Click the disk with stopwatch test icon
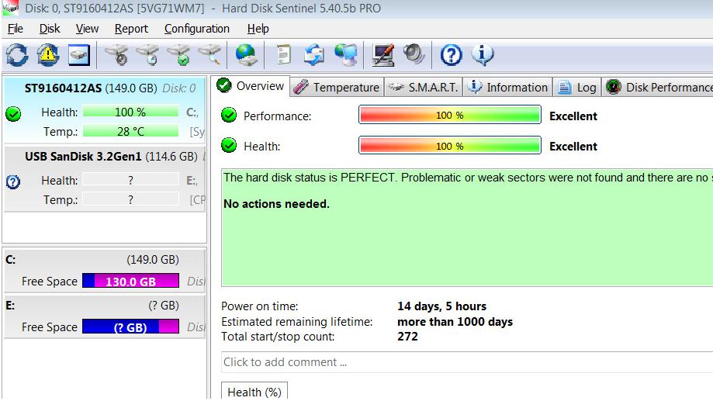 pos(117,55)
